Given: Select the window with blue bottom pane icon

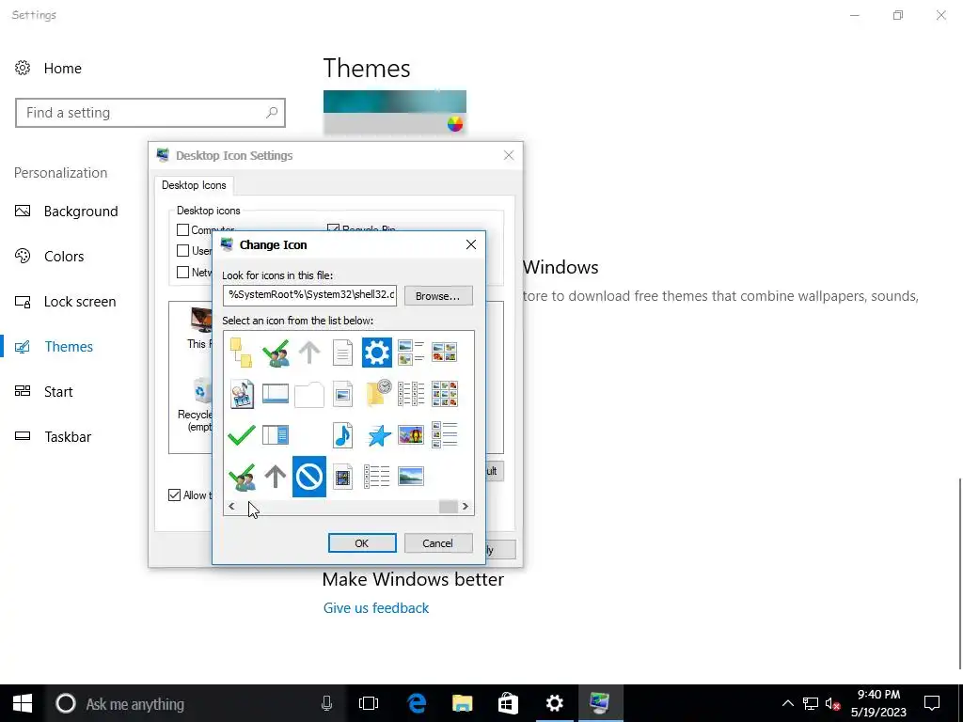Looking at the screenshot, I should tap(276, 394).
